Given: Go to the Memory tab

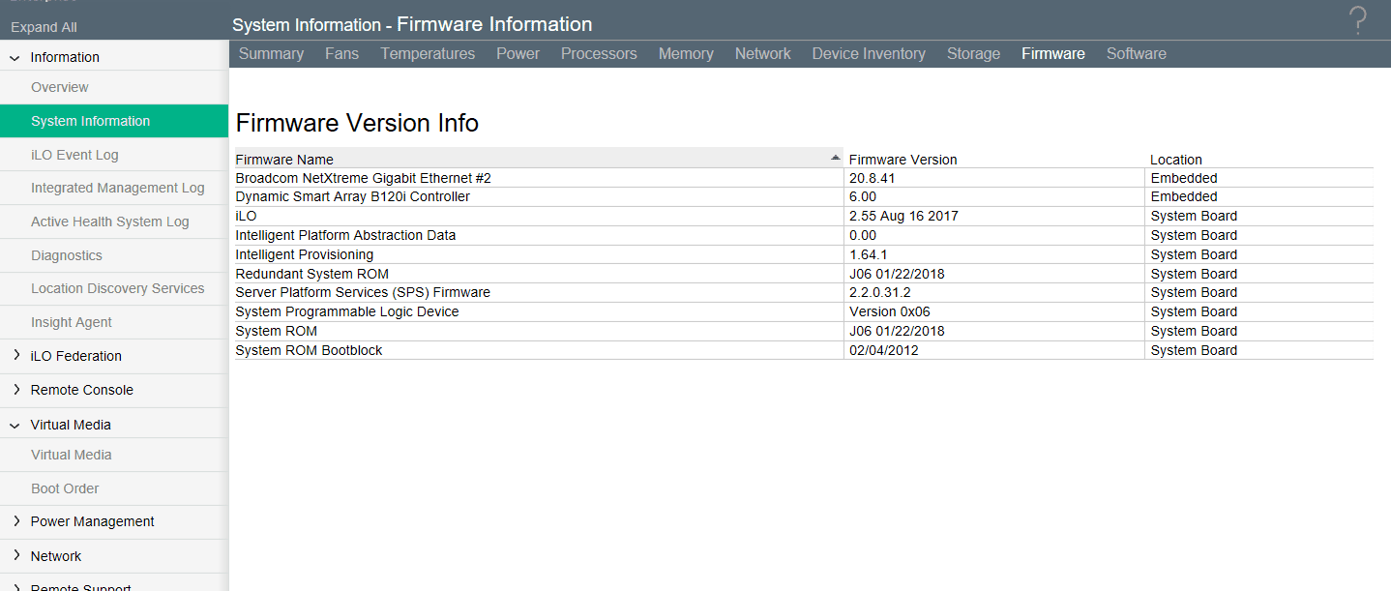Looking at the screenshot, I should 686,54.
